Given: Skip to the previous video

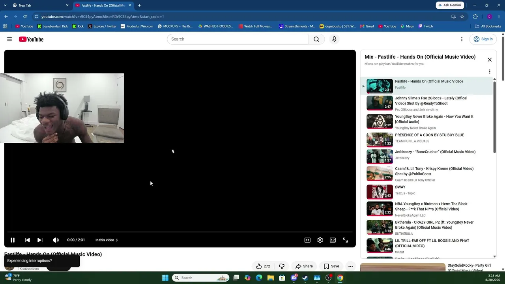Looking at the screenshot, I should tap(27, 240).
